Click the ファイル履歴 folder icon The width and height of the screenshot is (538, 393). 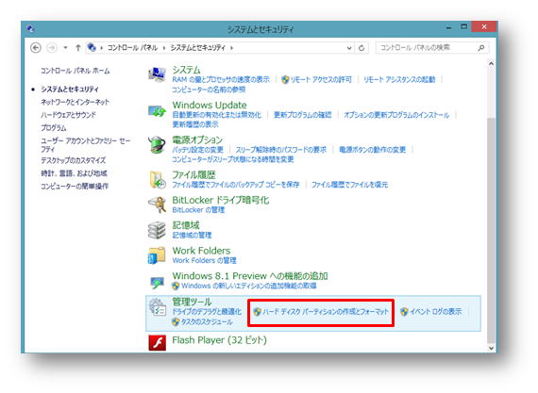click(x=158, y=180)
